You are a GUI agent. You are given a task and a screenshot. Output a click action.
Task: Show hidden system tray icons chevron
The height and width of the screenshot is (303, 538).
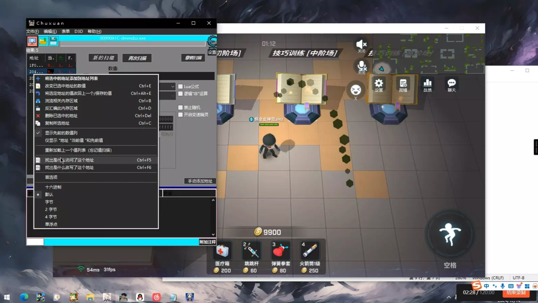coord(449,297)
